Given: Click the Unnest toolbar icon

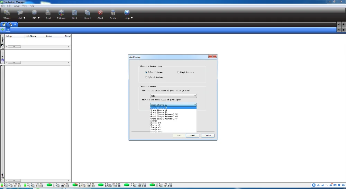Looking at the screenshot, I should (x=88, y=12).
